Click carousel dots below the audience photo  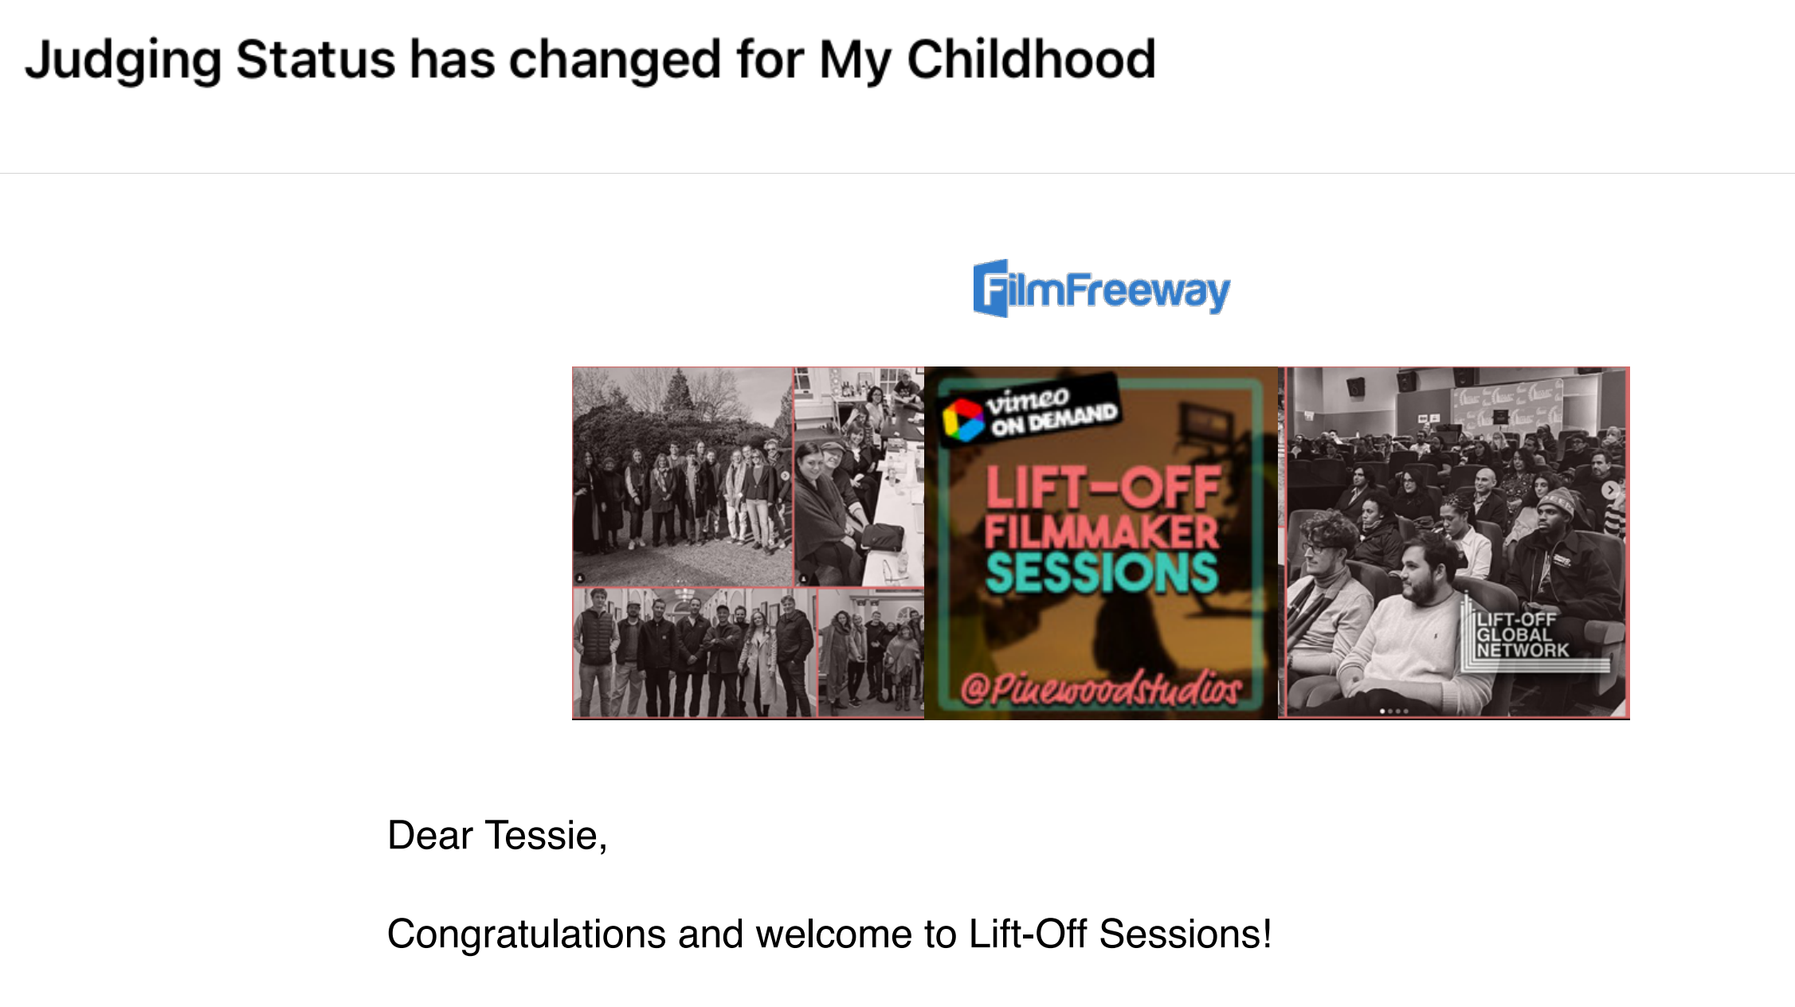pyautogui.click(x=1393, y=711)
